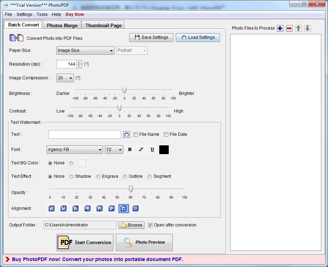Set watermark alignment to center
The image size is (328, 267).
pyautogui.click(x=124, y=208)
